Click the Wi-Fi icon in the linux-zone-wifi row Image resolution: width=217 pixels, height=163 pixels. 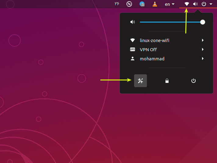(133, 40)
